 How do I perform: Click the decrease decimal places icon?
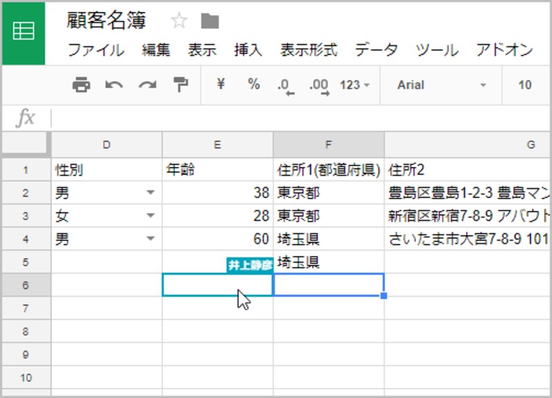(287, 86)
